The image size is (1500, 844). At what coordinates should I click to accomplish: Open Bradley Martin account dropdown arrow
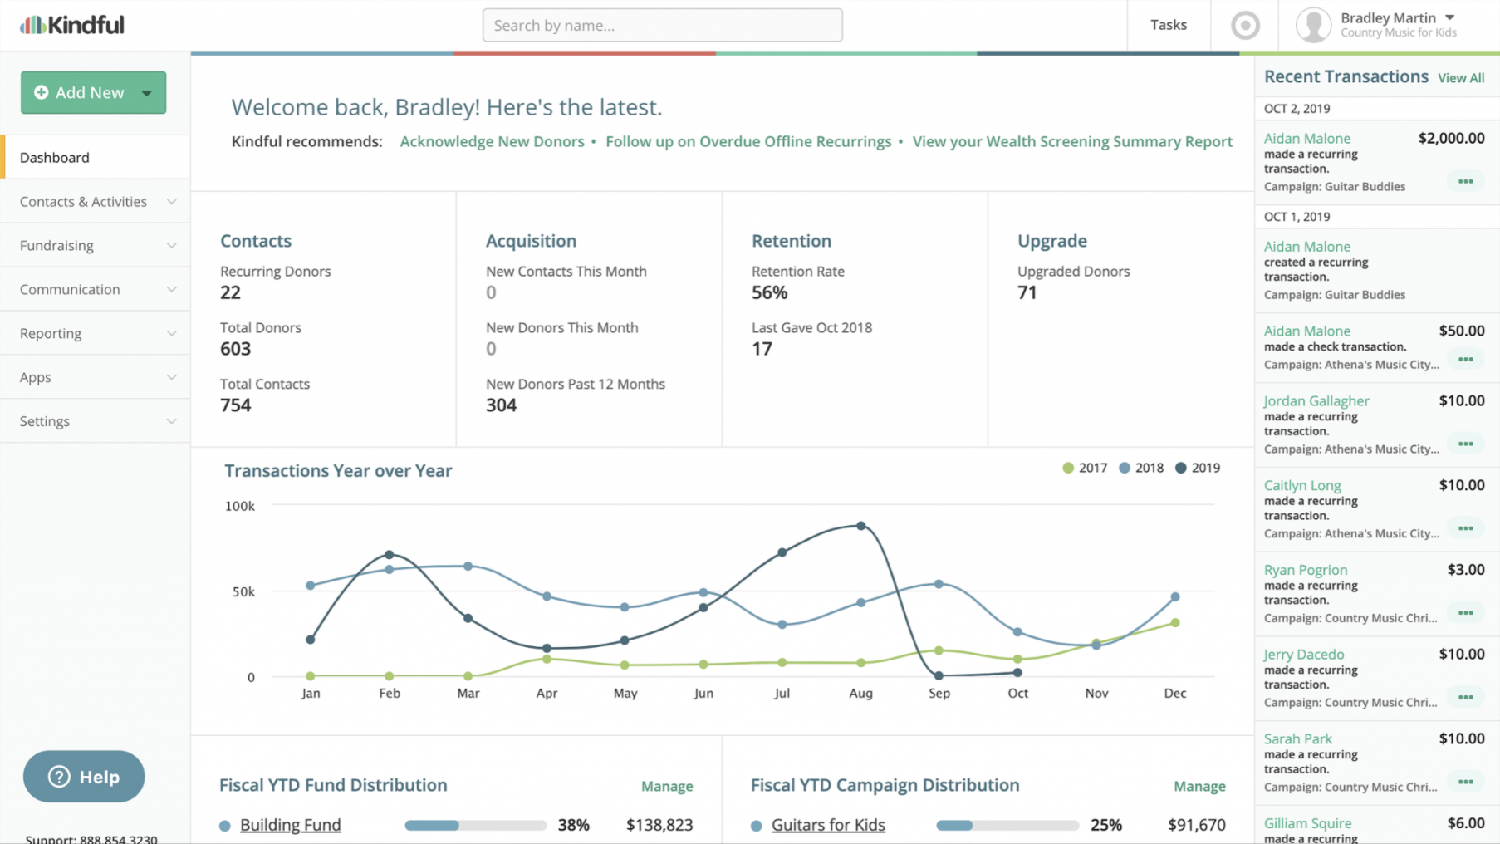click(1450, 17)
